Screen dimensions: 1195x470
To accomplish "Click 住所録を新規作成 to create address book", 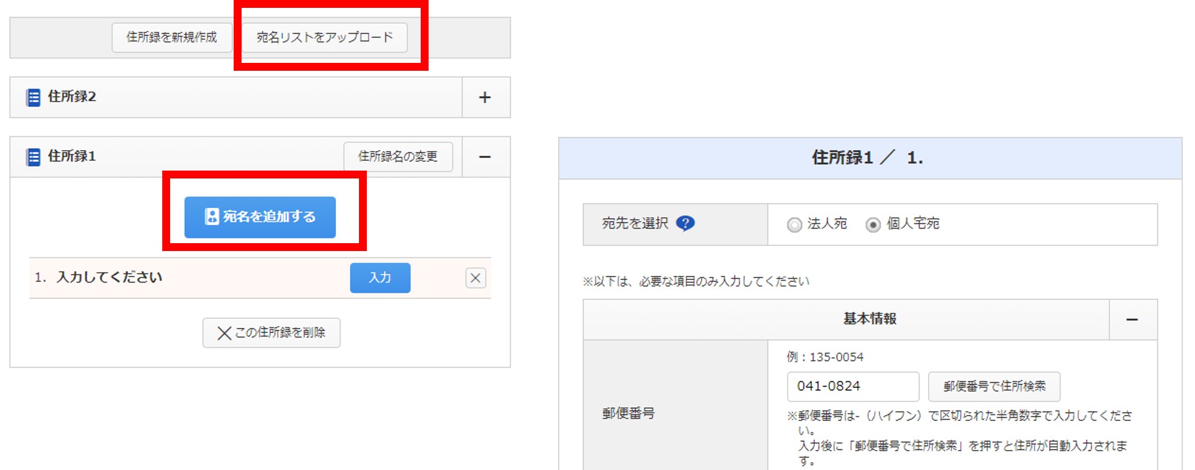I will coord(171,38).
